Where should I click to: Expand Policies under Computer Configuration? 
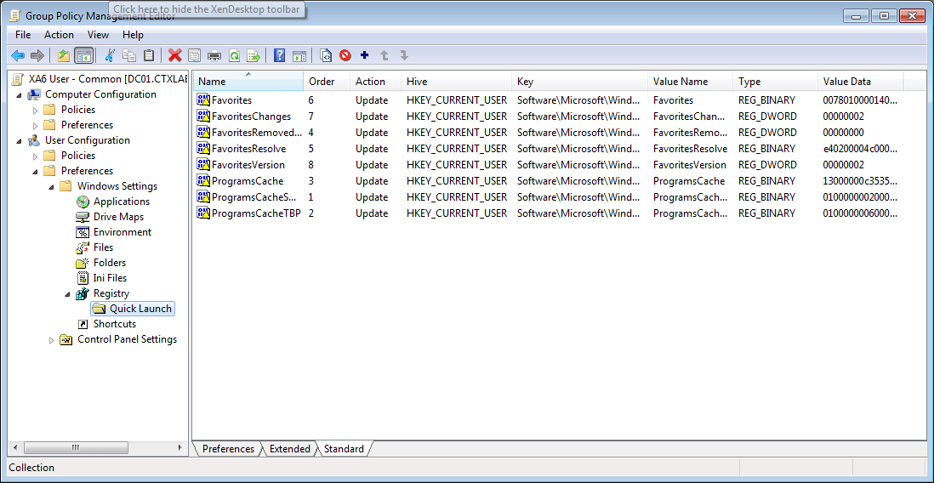[x=35, y=111]
